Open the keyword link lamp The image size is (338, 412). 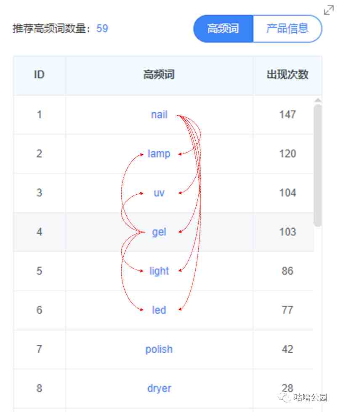[159, 154]
